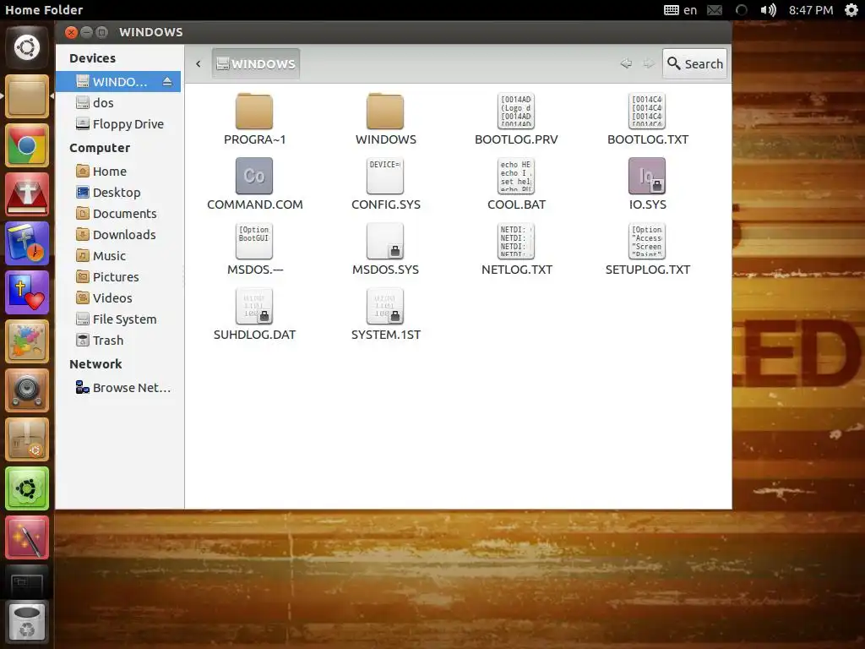This screenshot has height=649, width=865.
Task: Go forward with the right arrow navigation button
Action: click(x=649, y=63)
